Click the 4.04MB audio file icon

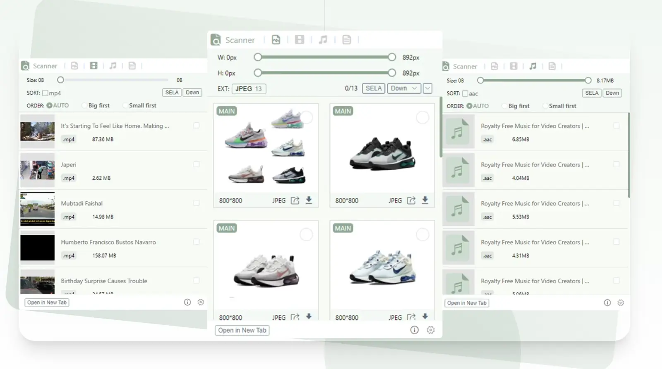(x=458, y=170)
